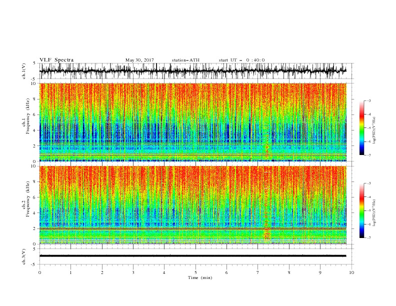Click the "ch.1(V)" axis label
Image resolution: width=396 pixels, height=306 pixels.
[x=24, y=71]
